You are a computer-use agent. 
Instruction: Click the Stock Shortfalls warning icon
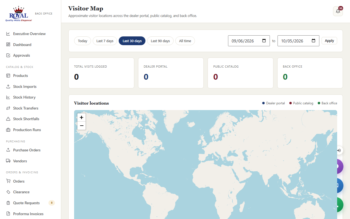(8, 119)
